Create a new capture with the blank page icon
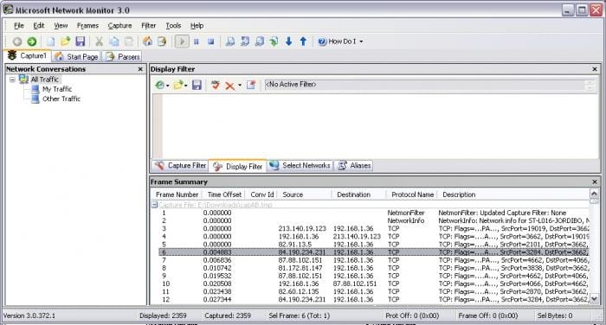This screenshot has width=606, height=325. [50, 41]
